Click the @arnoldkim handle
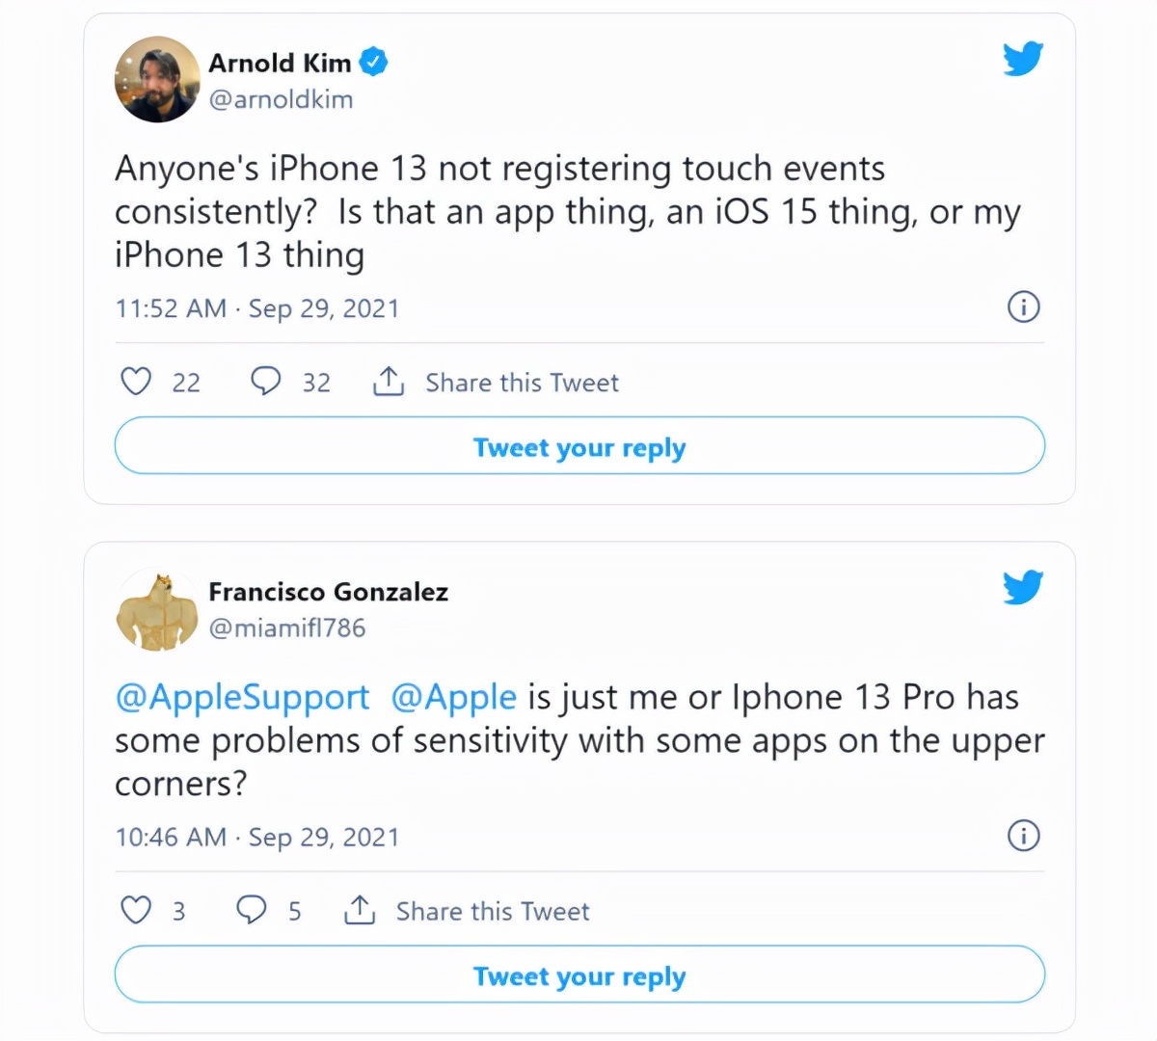Screen dimensions: 1157x1041 click(281, 99)
